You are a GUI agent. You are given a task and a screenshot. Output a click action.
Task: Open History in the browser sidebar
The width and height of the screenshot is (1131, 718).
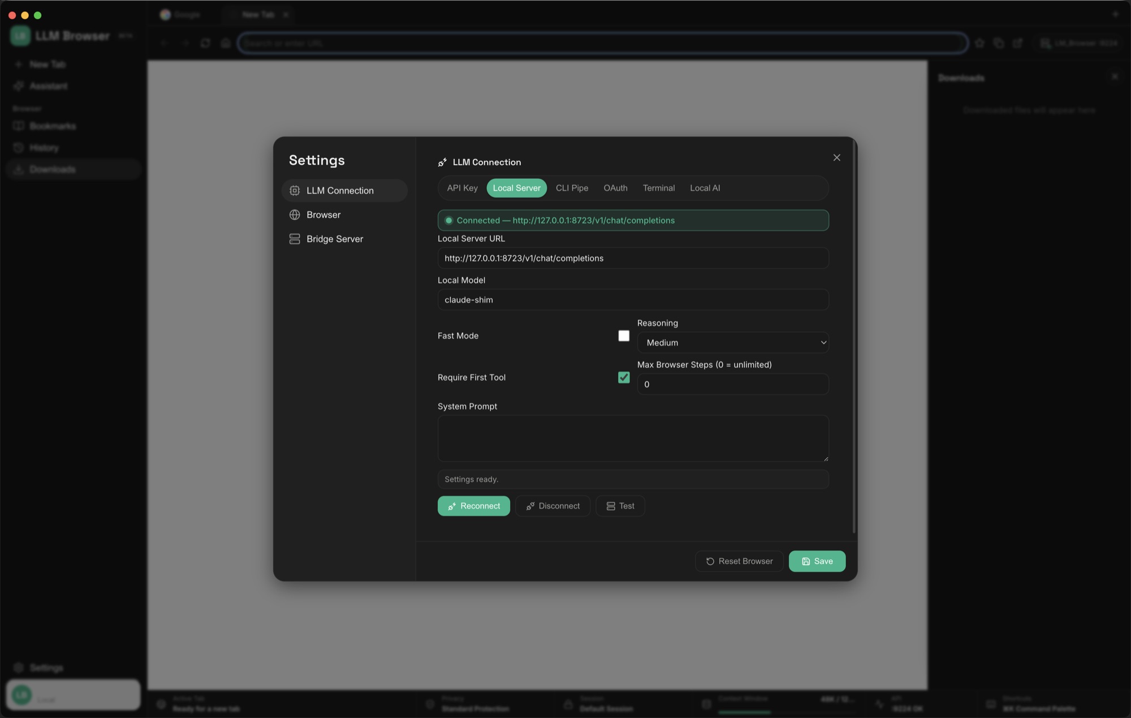point(73,148)
